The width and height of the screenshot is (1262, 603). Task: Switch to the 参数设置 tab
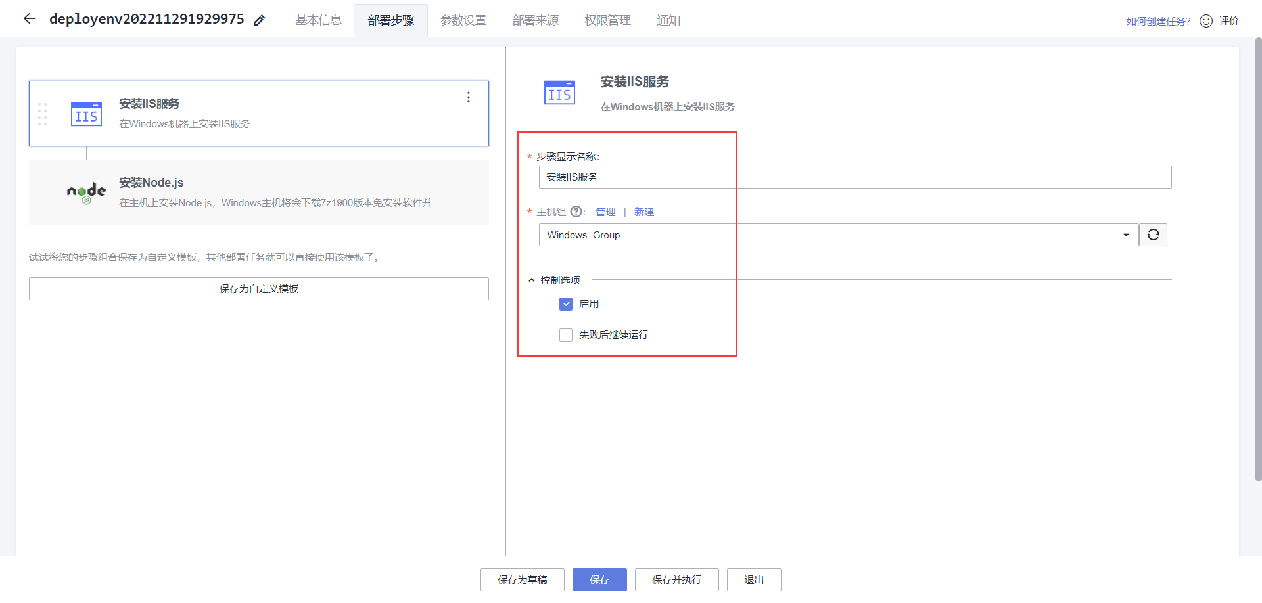[x=463, y=20]
